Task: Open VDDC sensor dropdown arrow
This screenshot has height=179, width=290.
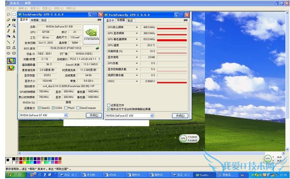Action: [x=137, y=81]
